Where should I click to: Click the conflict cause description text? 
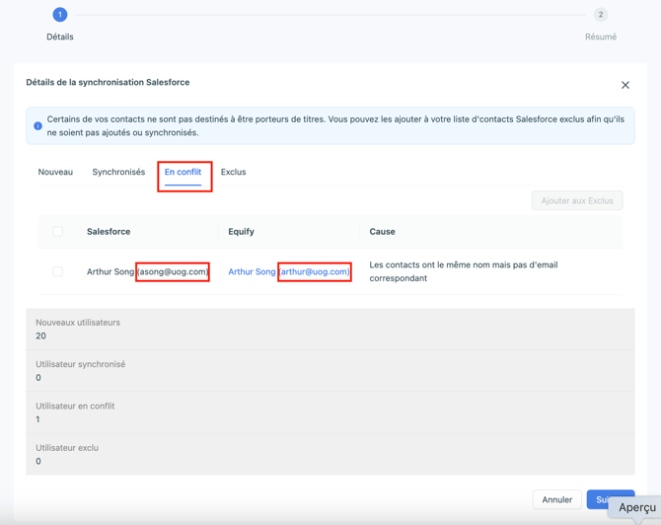tap(464, 271)
